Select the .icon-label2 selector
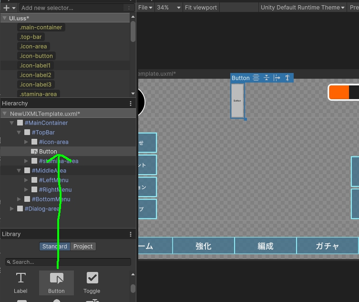The width and height of the screenshot is (359, 302). click(x=35, y=75)
